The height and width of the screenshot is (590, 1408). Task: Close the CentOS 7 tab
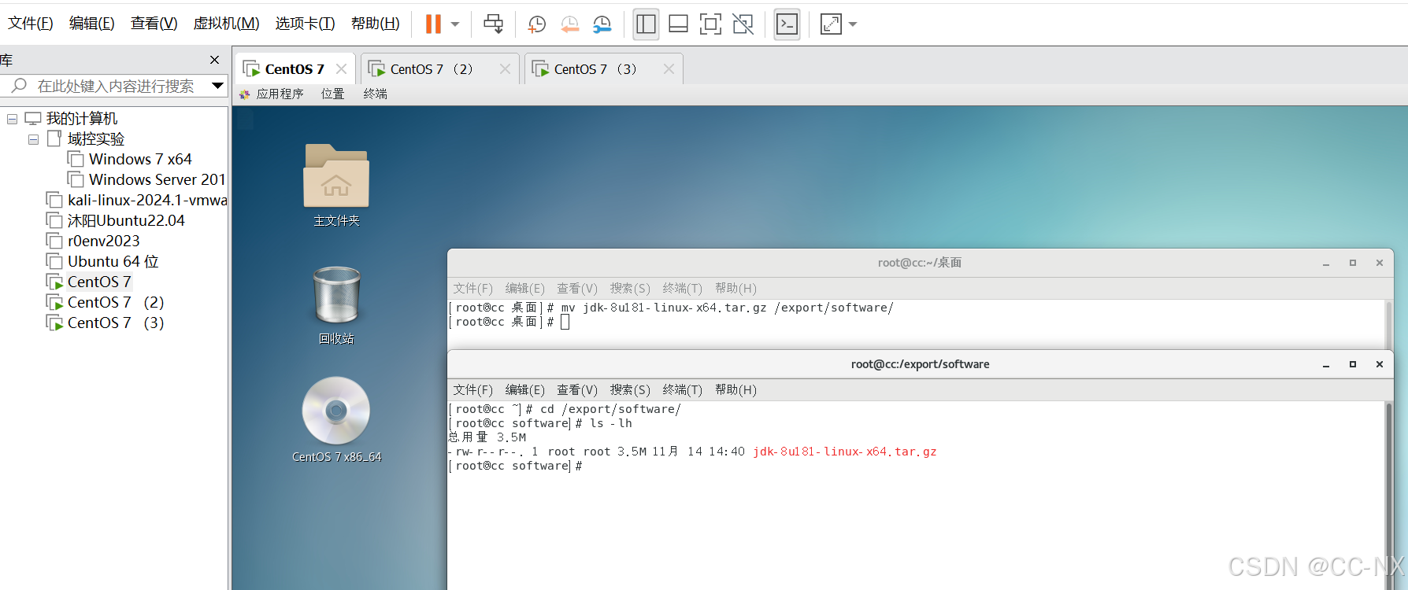[341, 69]
